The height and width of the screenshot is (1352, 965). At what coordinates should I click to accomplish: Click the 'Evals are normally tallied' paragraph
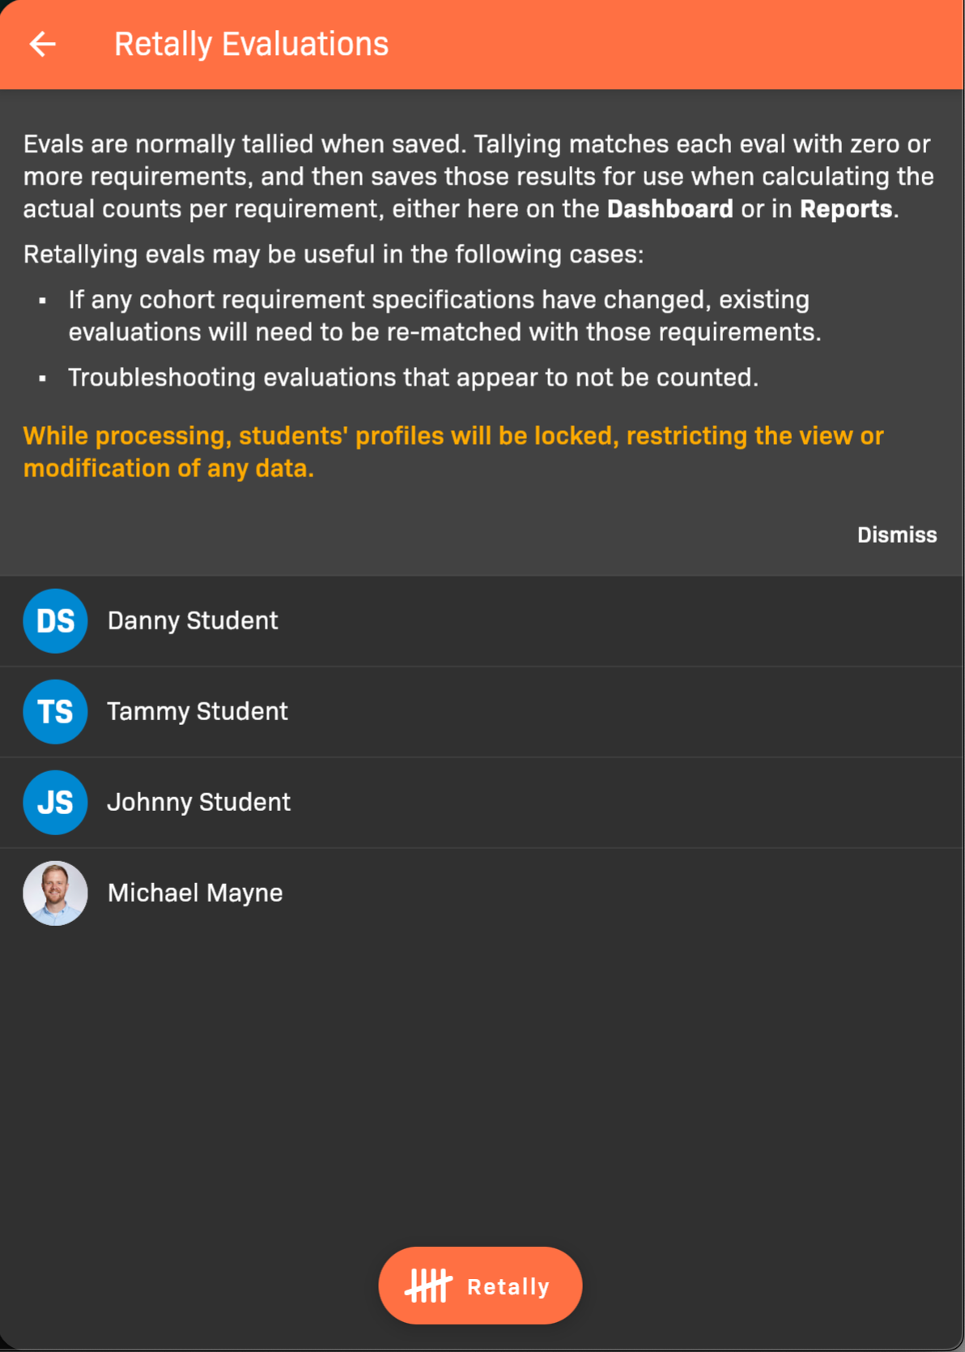pyautogui.click(x=478, y=177)
